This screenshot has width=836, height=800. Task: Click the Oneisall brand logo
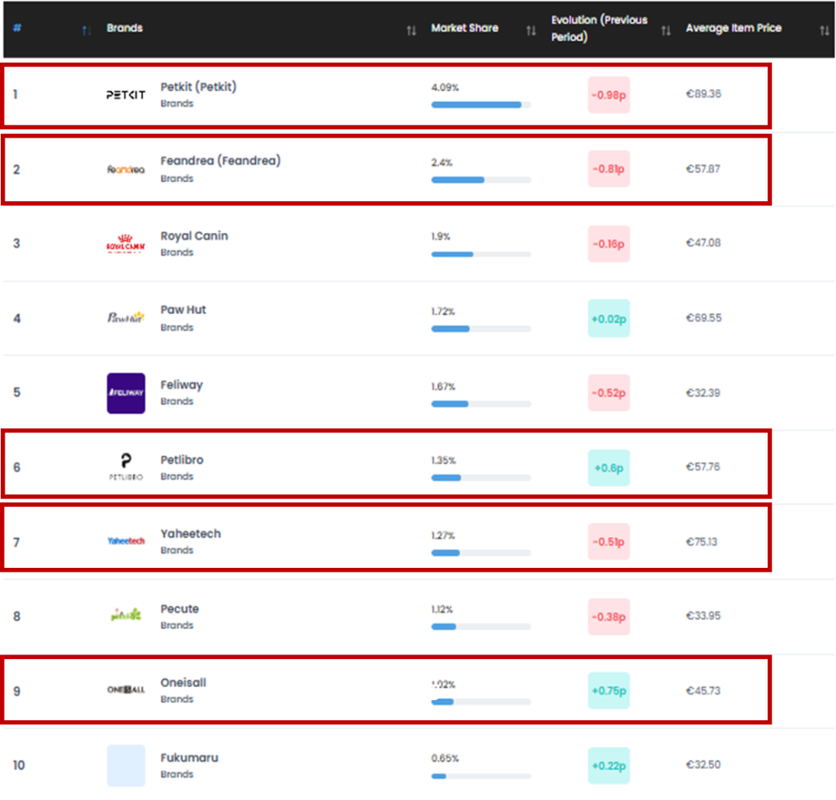(125, 690)
